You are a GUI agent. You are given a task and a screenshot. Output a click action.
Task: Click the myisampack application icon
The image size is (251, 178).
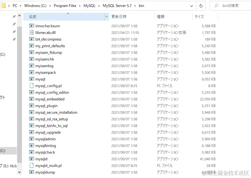pyautogui.click(x=32, y=73)
